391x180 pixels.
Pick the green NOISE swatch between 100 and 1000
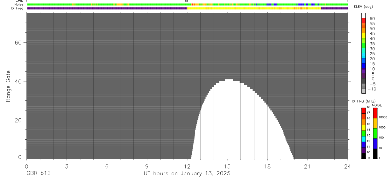pos(375,133)
